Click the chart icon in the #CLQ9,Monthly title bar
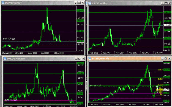 [x=90, y=59]
